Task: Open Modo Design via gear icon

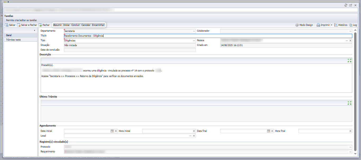Action: [297, 25]
